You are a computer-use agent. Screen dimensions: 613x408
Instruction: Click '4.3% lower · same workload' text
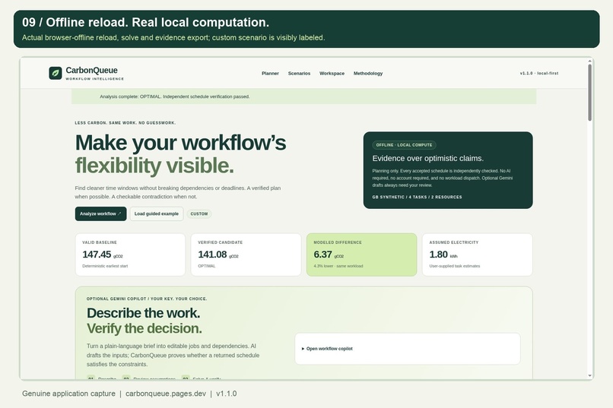click(338, 266)
